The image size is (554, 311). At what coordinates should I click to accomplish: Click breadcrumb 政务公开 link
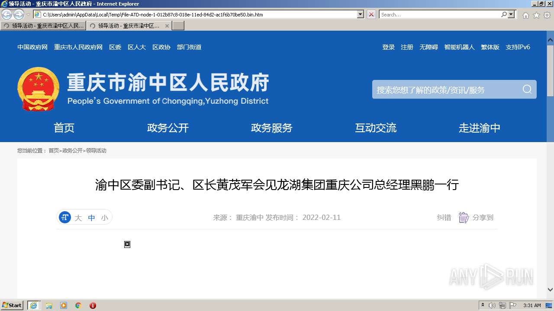tap(72, 151)
